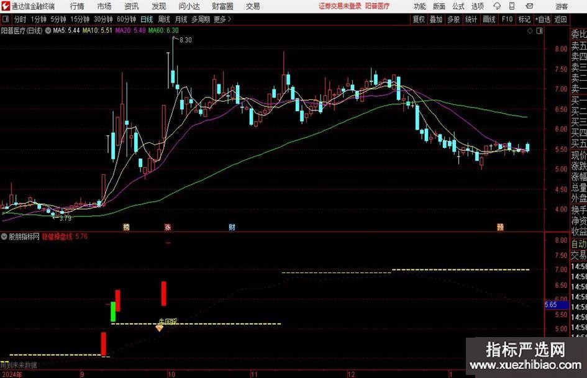
Task: Click the 复权 button
Action: point(419,19)
